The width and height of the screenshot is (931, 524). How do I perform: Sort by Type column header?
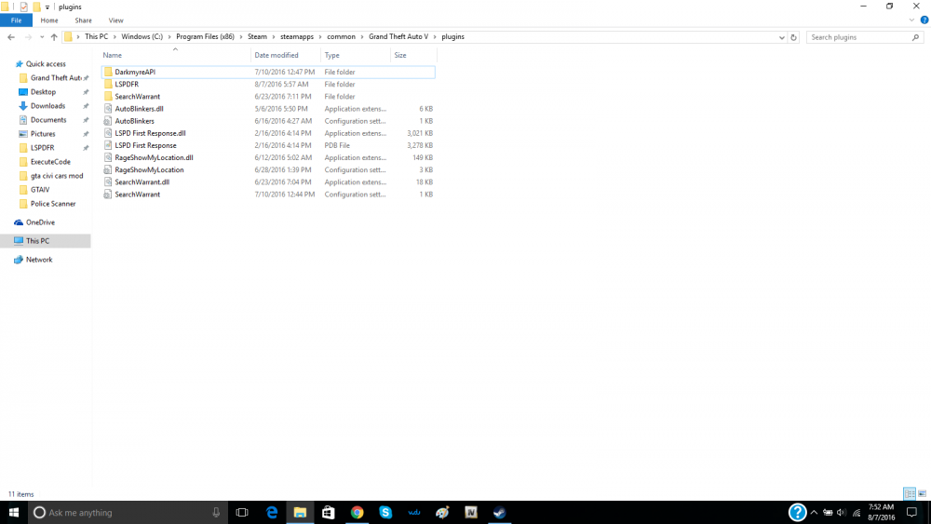pos(356,55)
